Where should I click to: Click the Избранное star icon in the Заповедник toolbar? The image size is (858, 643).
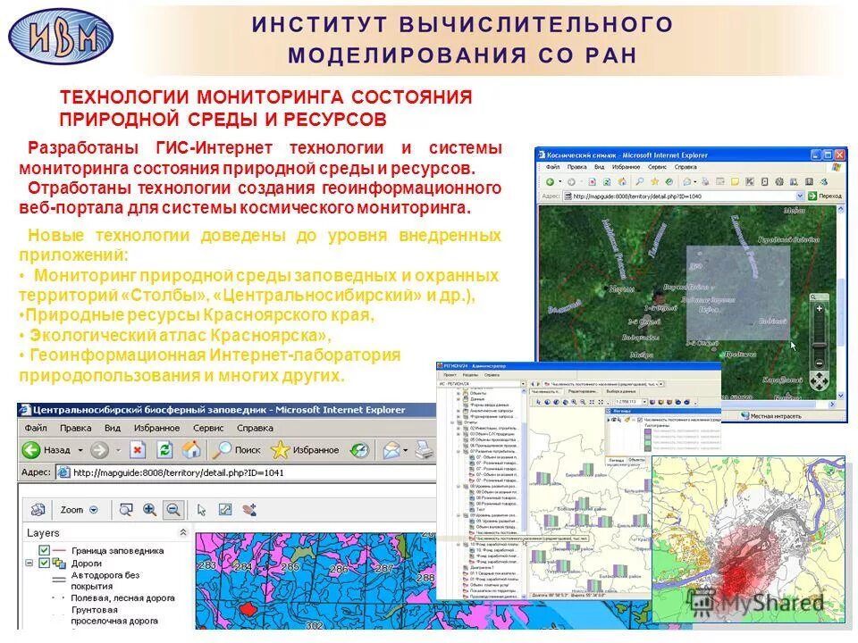[280, 449]
